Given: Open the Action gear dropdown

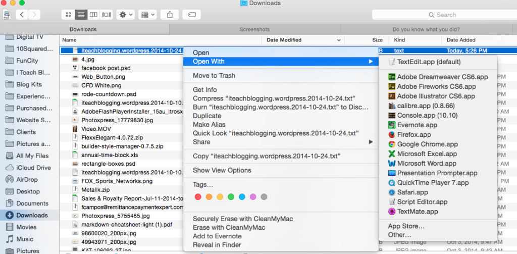Looking at the screenshot, I should [125, 15].
